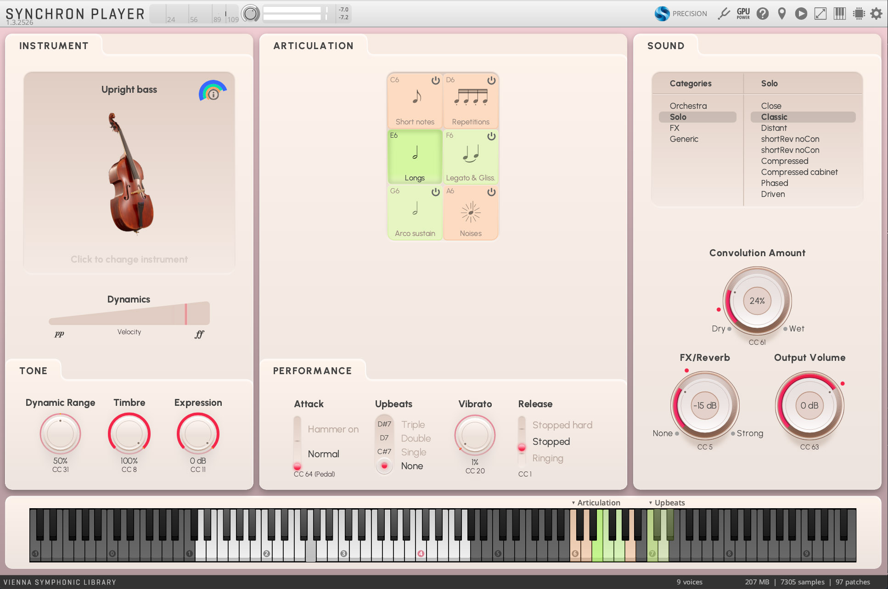The height and width of the screenshot is (589, 888).
Task: Select Double upbeats
Action: tap(416, 438)
